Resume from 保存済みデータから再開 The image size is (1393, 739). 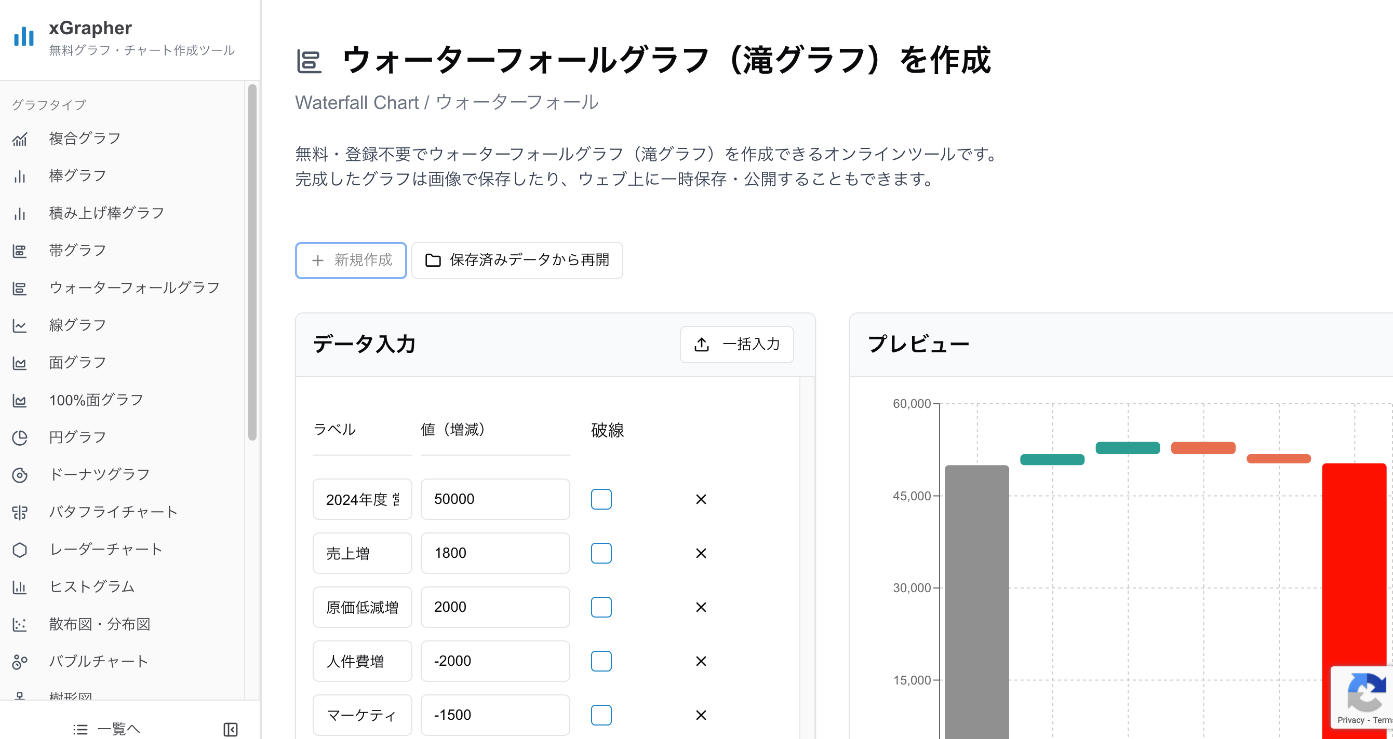517,261
